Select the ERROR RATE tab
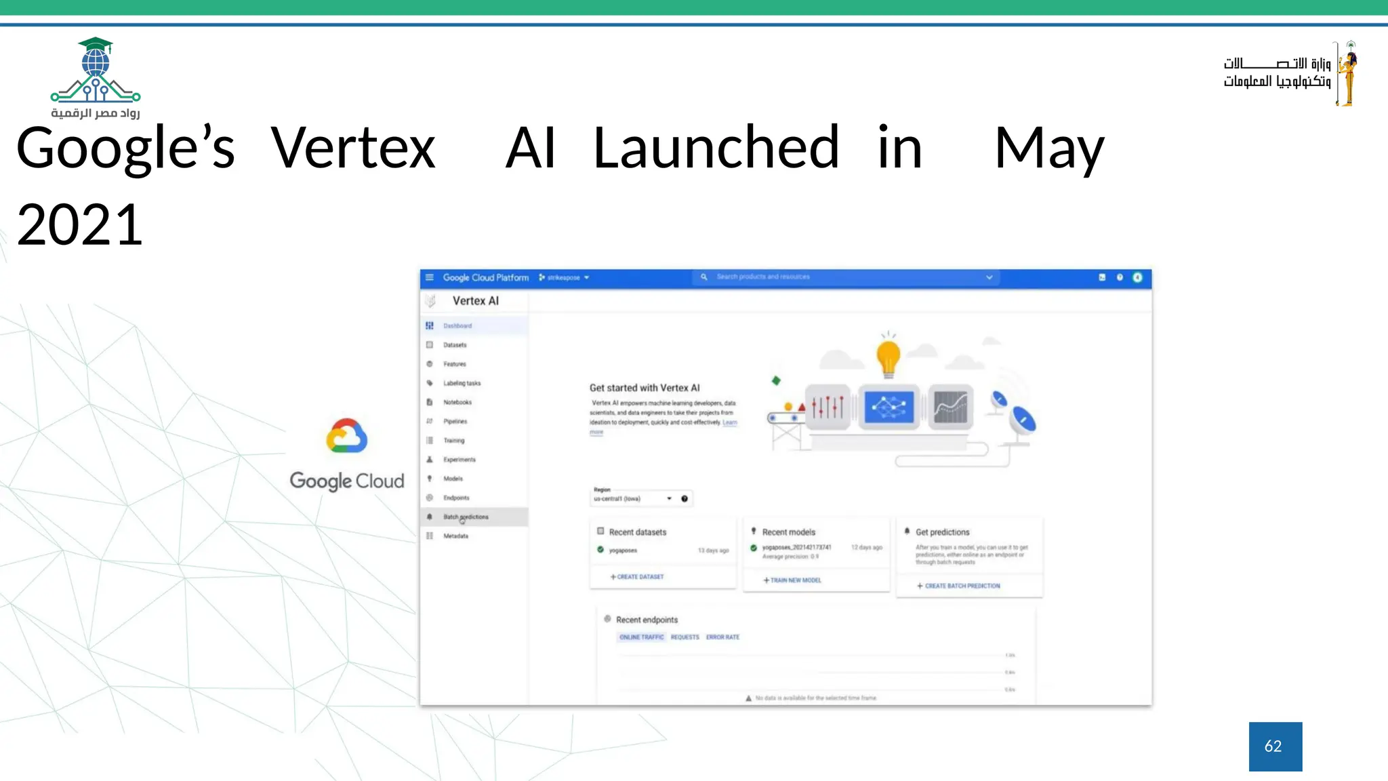The image size is (1388, 781). [x=722, y=637]
